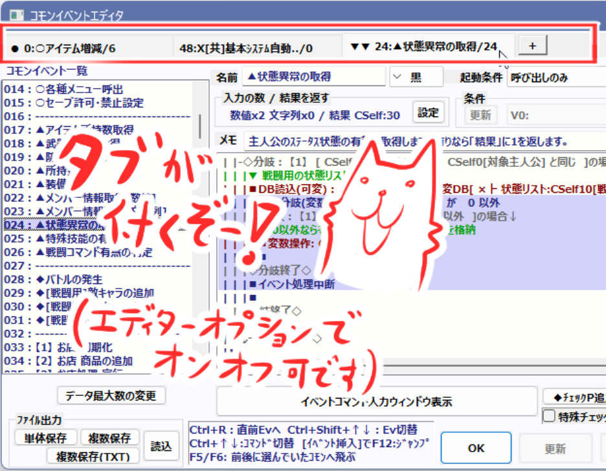The width and height of the screenshot is (606, 471).
Task: Click the OK button
Action: [476, 448]
